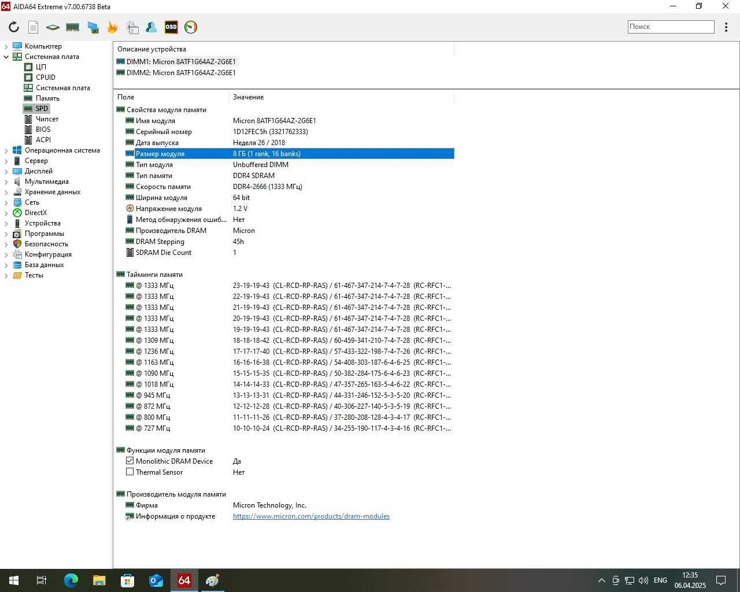Click the CPU chip toolbar icon
Image resolution: width=740 pixels, height=592 pixels.
(x=53, y=27)
